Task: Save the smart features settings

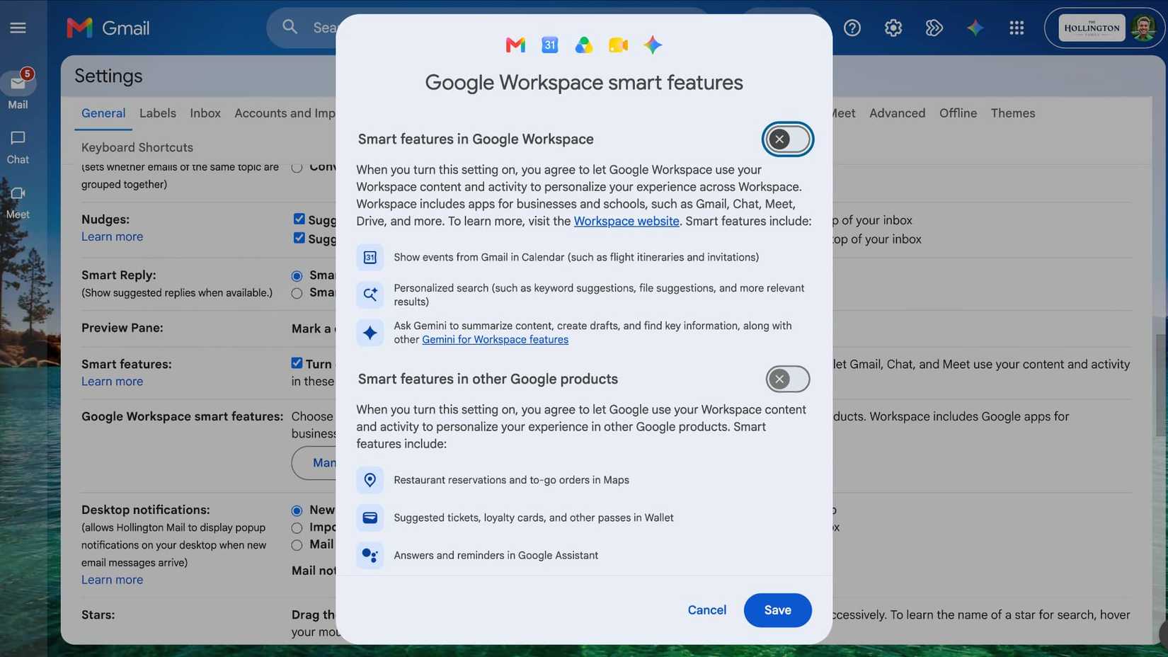Action: (777, 610)
